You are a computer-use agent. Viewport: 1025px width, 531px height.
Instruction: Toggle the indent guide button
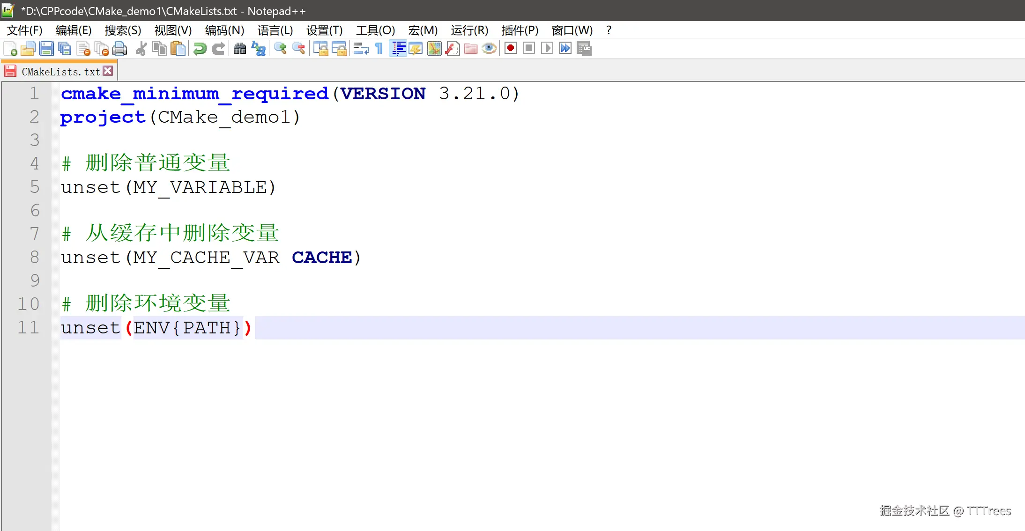pos(398,48)
